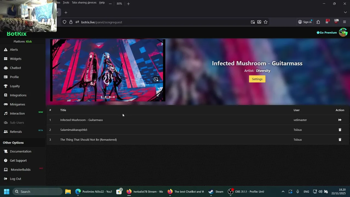Bookmark this page with the star icon
This screenshot has width=350, height=197.
(x=266, y=22)
